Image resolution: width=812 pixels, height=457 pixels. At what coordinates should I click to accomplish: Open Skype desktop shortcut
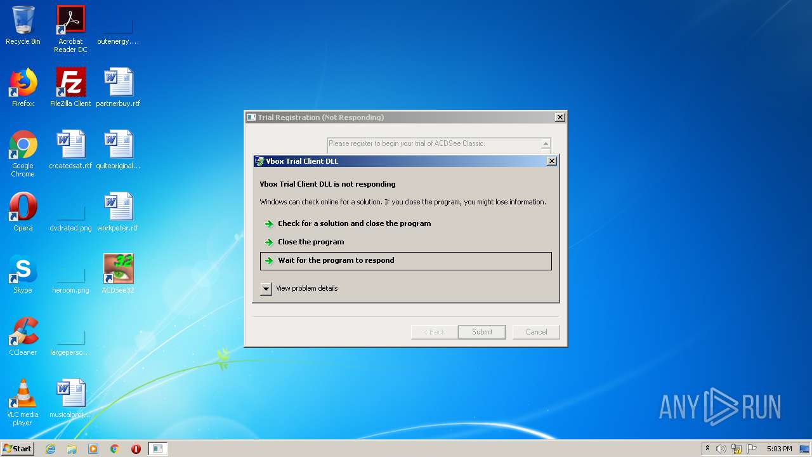pos(23,274)
